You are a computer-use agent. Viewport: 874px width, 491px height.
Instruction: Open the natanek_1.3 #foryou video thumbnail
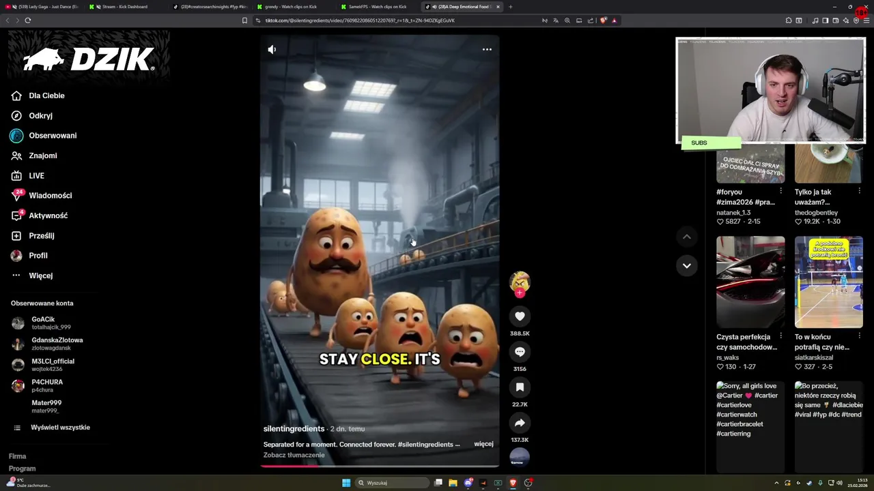[x=750, y=164]
